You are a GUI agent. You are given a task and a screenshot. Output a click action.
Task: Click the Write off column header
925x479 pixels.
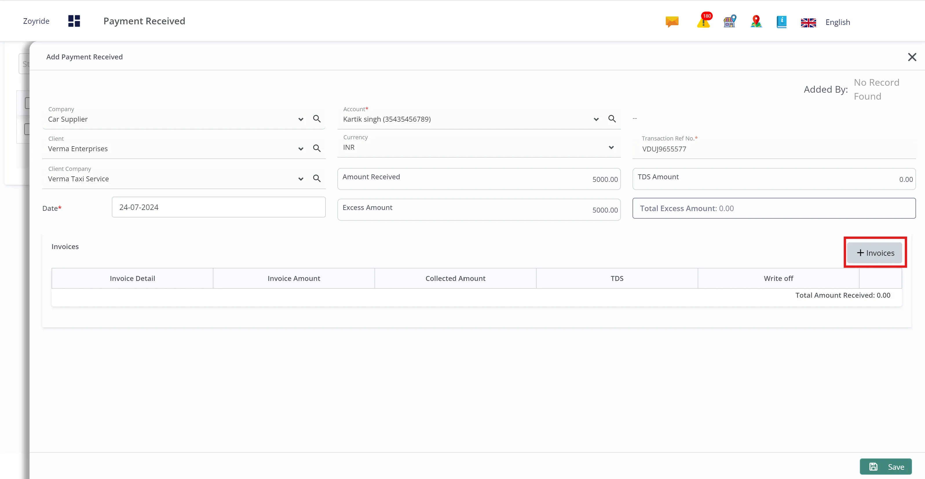778,278
